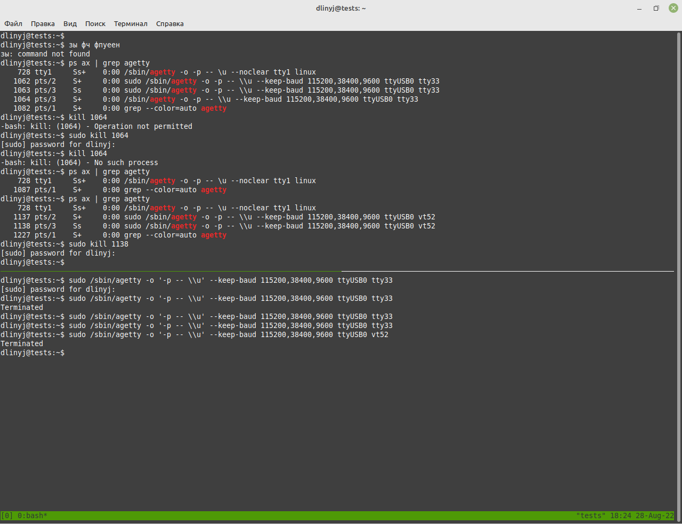
Task: Close the terminal with green X icon
Action: pos(673,8)
